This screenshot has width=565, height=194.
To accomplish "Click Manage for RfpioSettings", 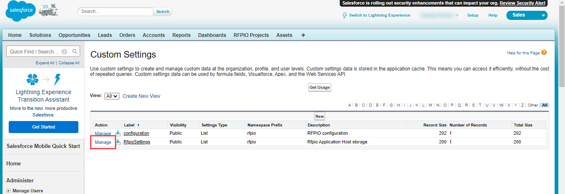I will tap(103, 142).
